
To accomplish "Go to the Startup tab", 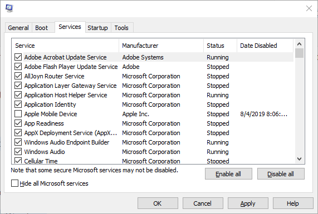I will point(98,28).
